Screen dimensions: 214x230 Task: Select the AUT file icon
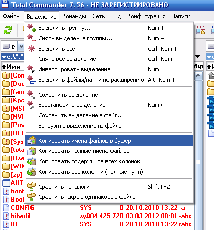(6, 183)
